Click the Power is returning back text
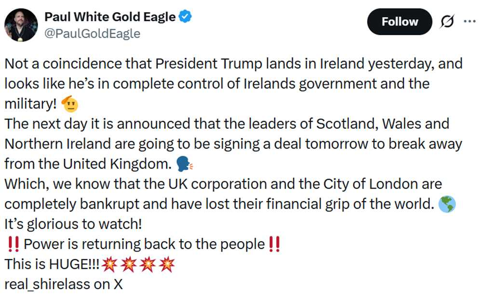Image resolution: width=482 pixels, height=298 pixels. click(144, 244)
